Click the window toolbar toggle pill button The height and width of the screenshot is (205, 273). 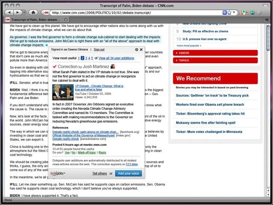click(265, 6)
